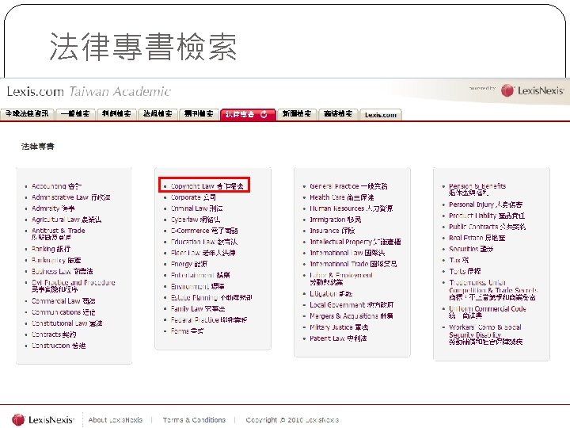This screenshot has height=428, width=570.
Task: Click the Entertainment link
Action: [x=200, y=275]
